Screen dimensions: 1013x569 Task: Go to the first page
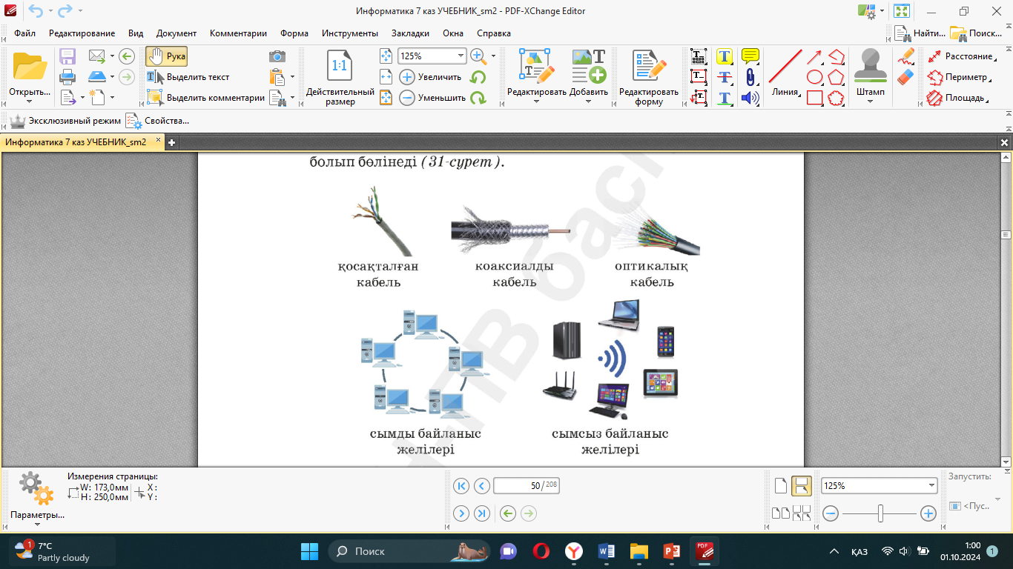(x=461, y=486)
